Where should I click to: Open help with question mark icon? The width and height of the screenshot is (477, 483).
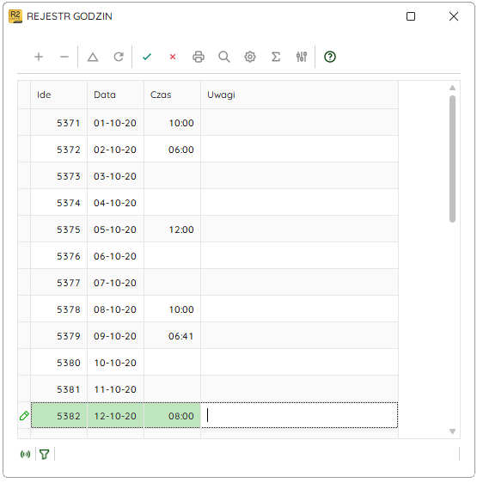pos(330,57)
